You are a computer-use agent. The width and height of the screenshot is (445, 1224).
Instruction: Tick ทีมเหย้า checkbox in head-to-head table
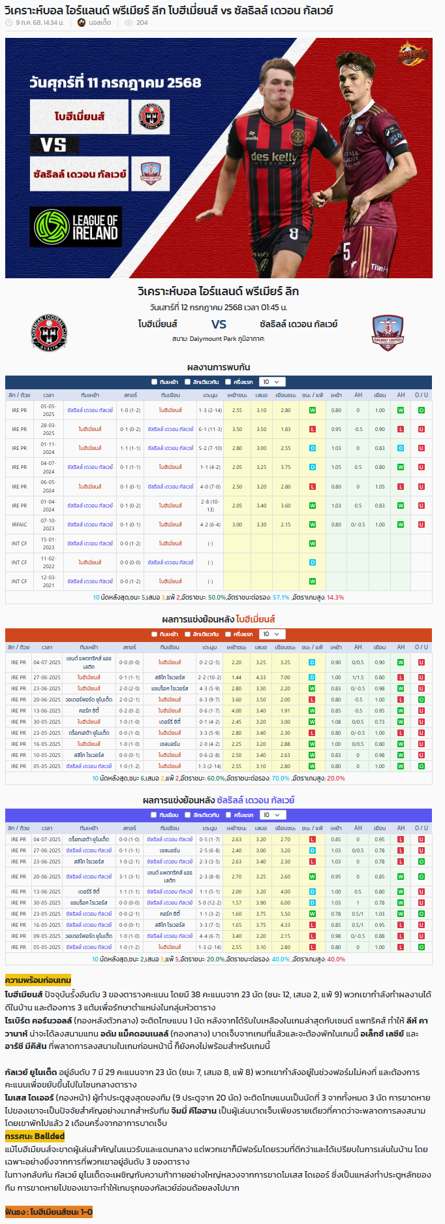pos(155,382)
